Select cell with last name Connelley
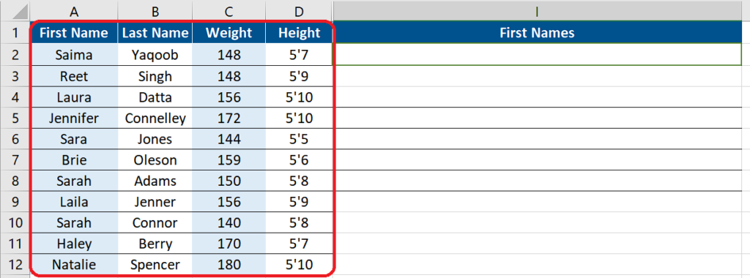The width and height of the screenshot is (750, 278). (155, 118)
